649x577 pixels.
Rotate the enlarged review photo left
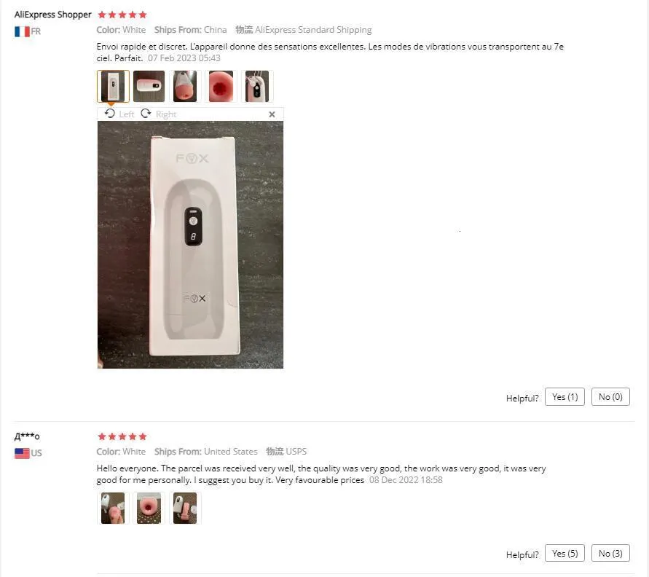click(119, 114)
